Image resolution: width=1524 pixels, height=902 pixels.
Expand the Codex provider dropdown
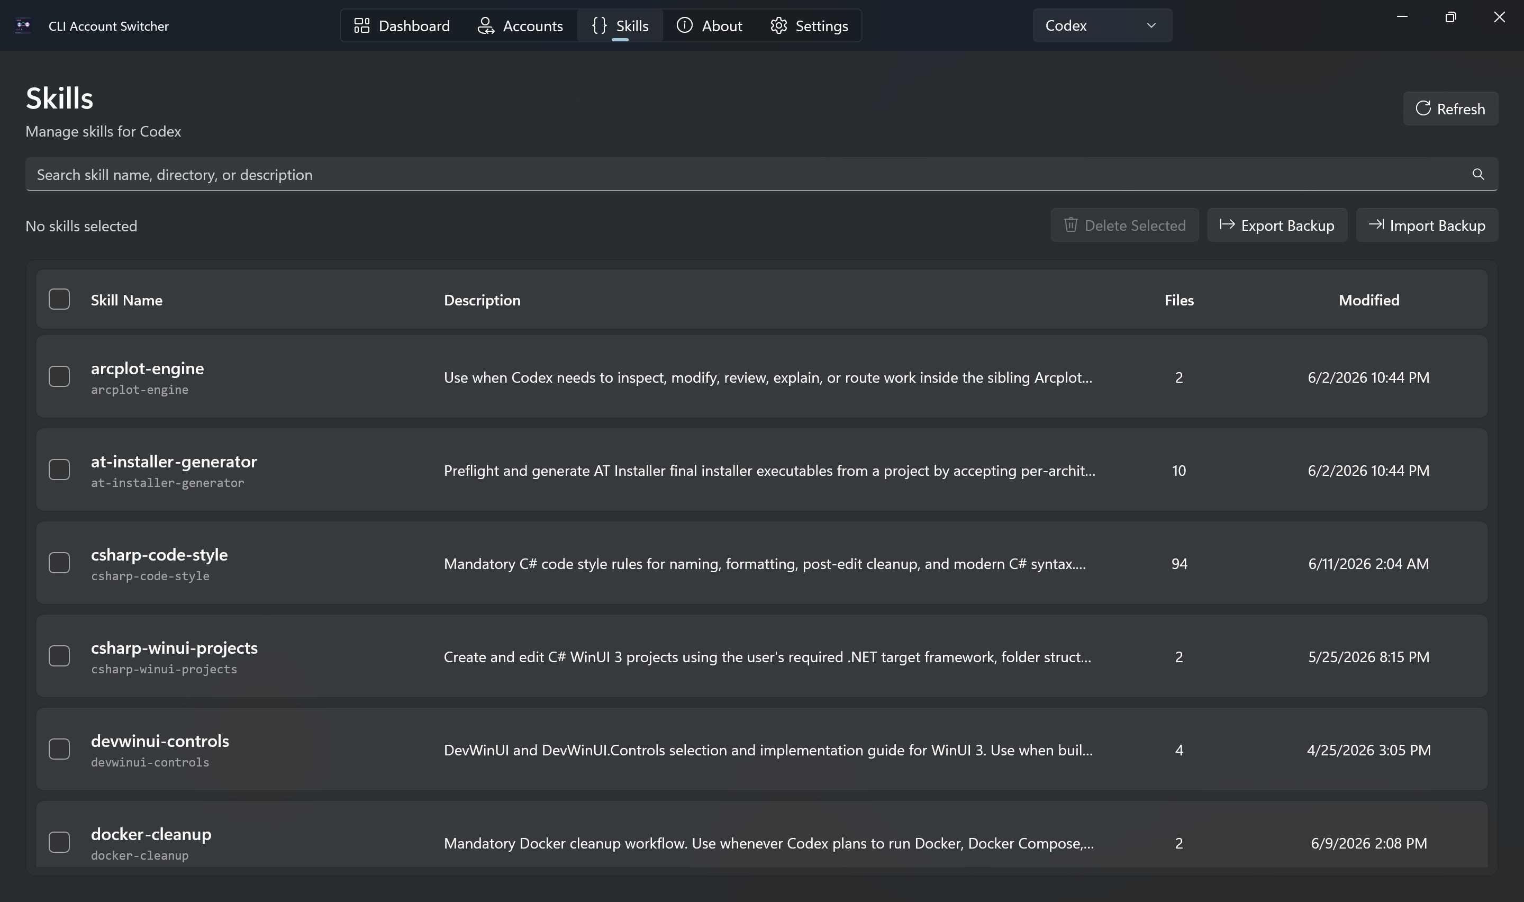click(1102, 25)
